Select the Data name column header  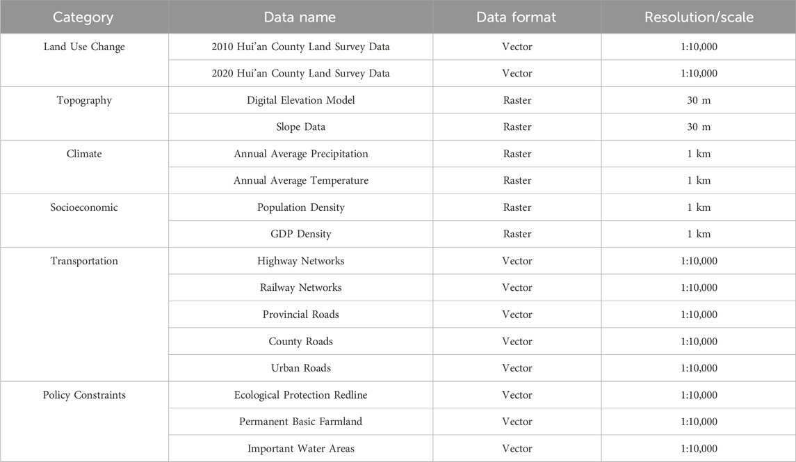tap(300, 17)
